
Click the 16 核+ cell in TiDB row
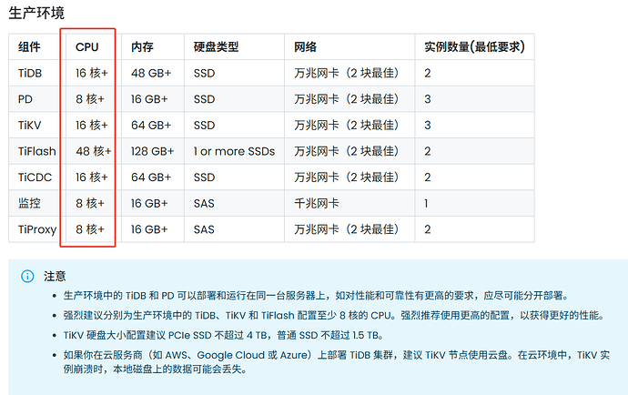(x=92, y=73)
